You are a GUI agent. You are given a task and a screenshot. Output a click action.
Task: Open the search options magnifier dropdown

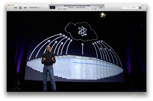point(123,8)
